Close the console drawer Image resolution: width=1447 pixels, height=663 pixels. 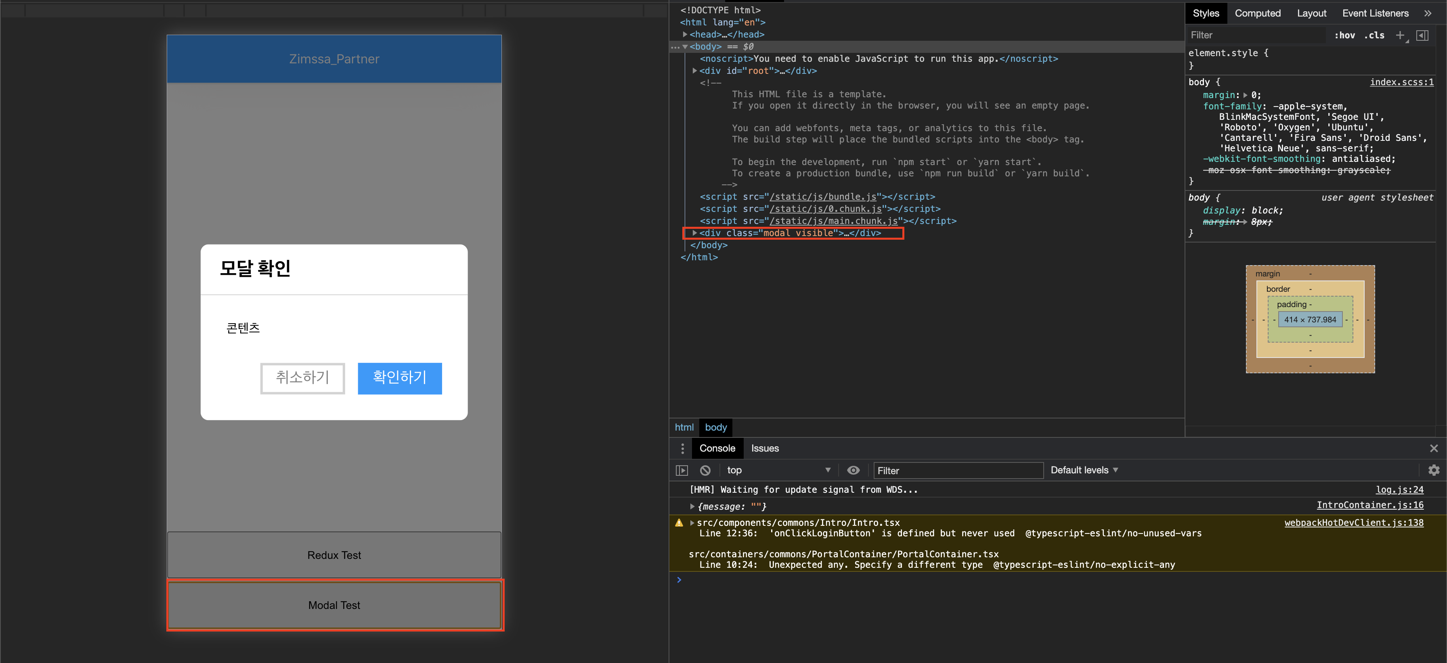(x=1434, y=449)
